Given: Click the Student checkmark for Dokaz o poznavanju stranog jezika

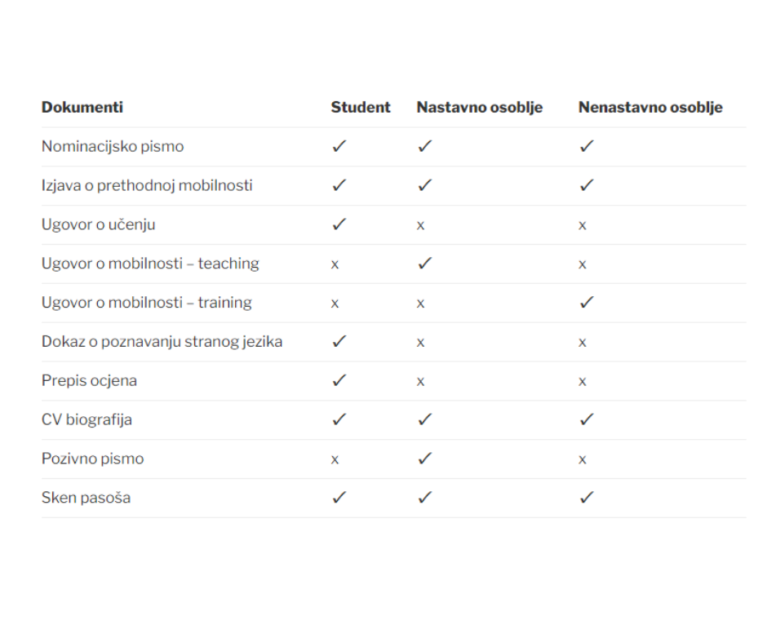Looking at the screenshot, I should (x=339, y=341).
